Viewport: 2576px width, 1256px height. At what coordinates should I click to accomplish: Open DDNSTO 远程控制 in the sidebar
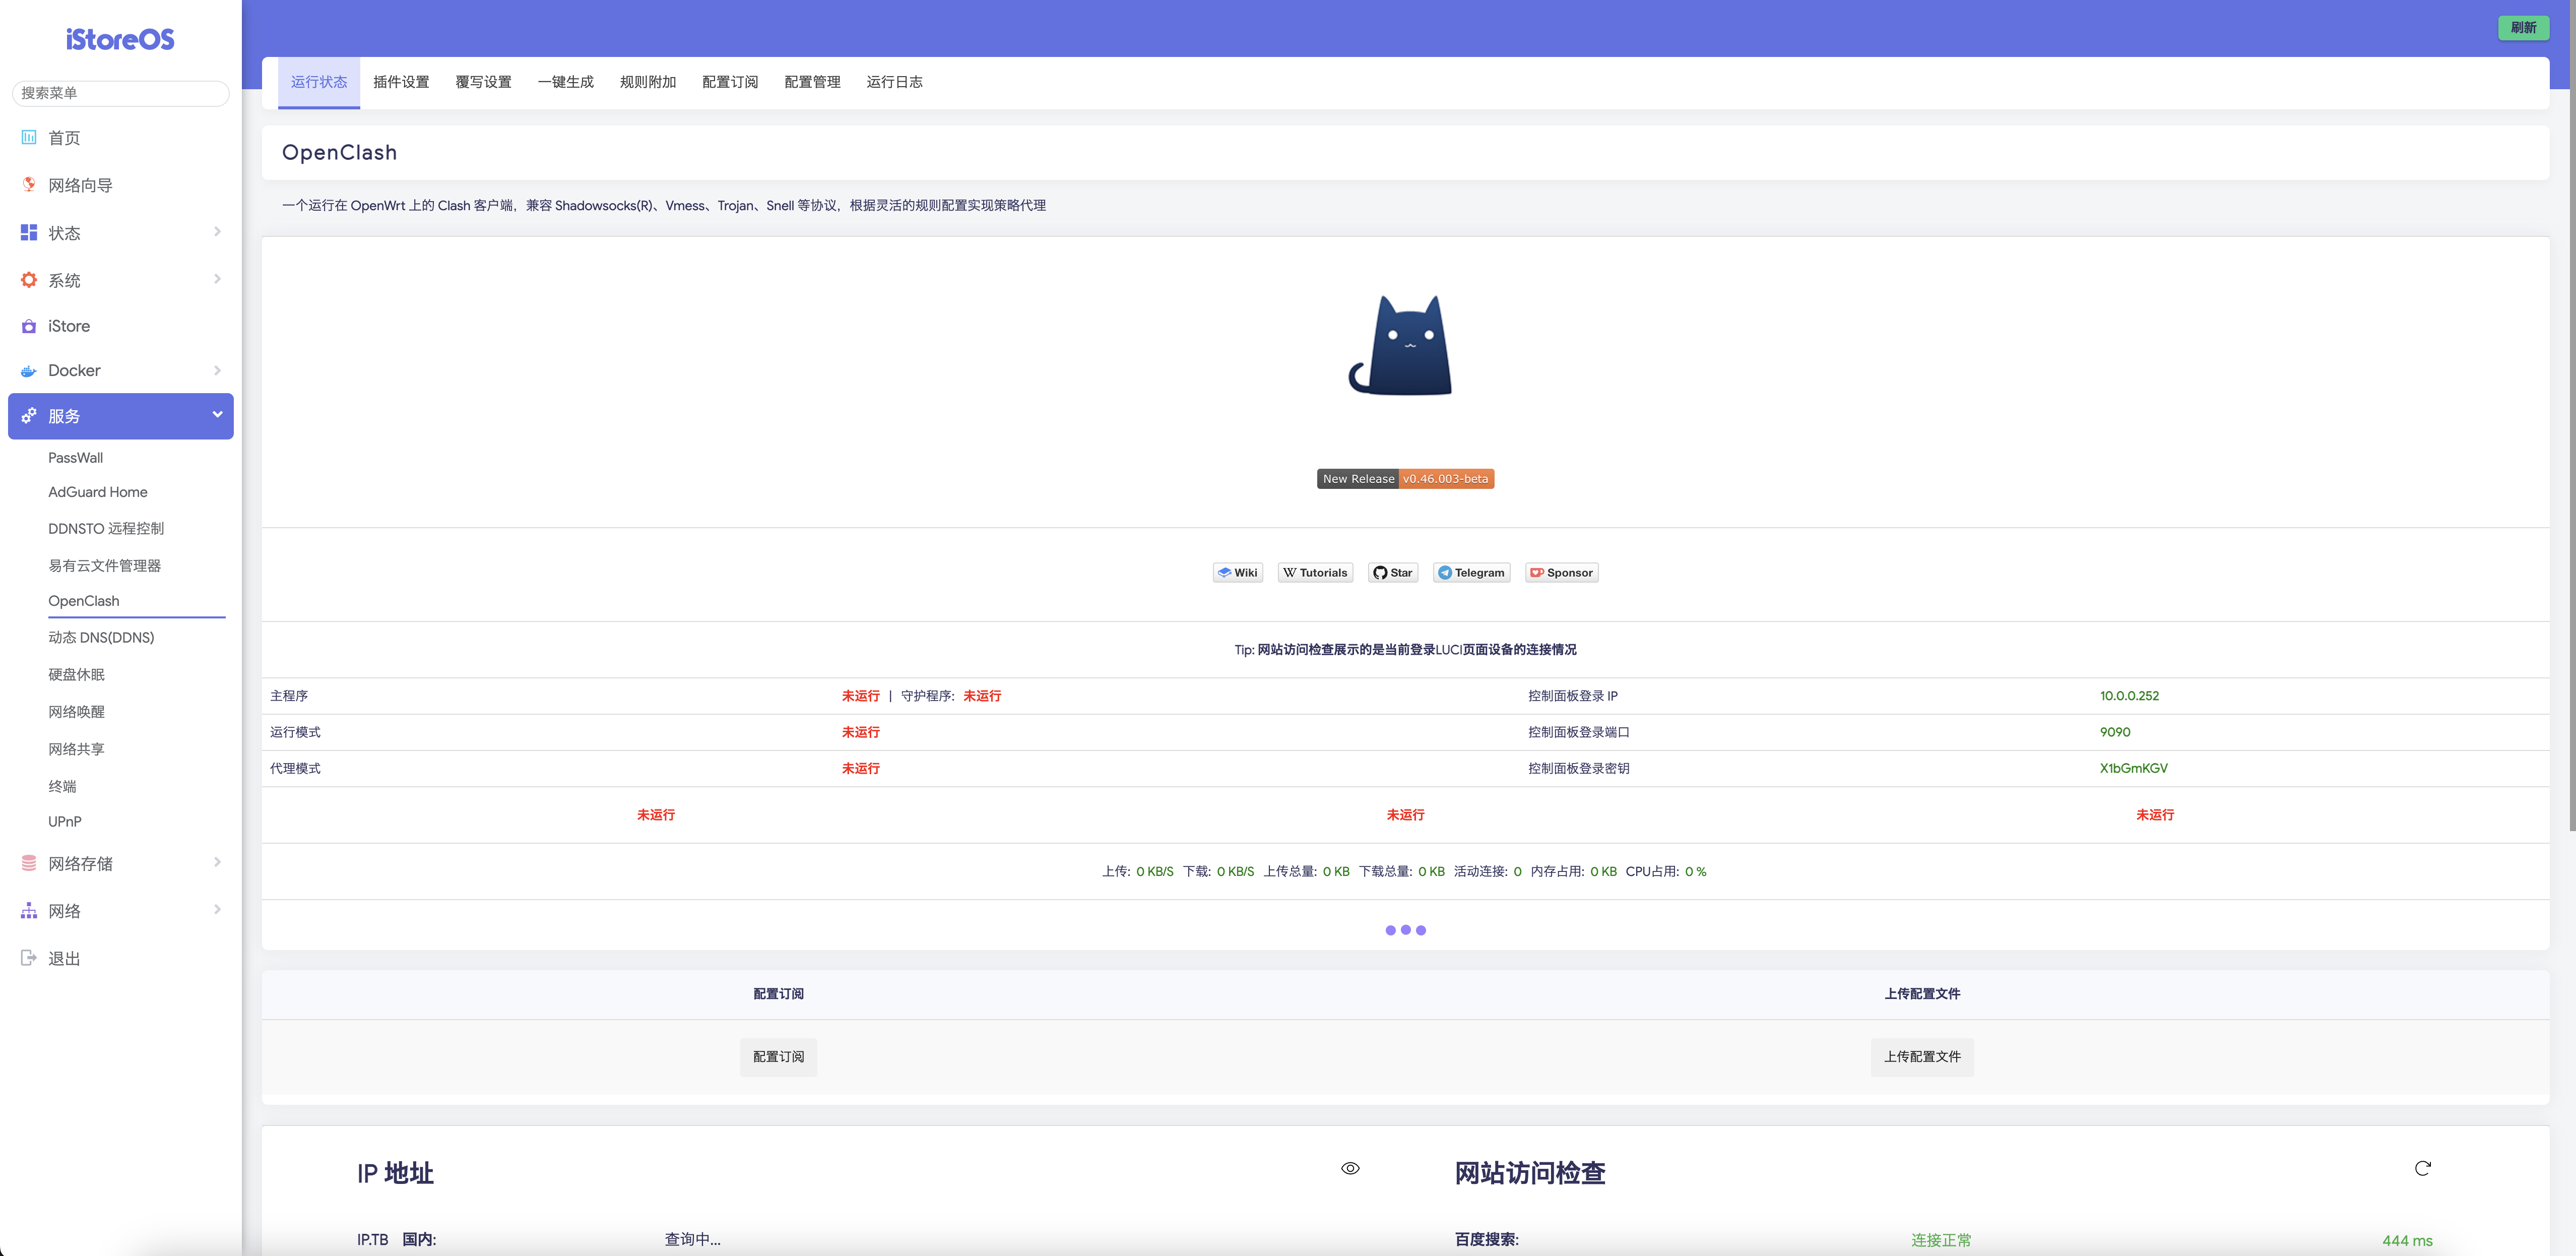pyautogui.click(x=106, y=528)
